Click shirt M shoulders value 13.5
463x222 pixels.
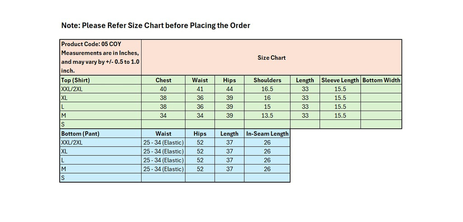point(267,116)
